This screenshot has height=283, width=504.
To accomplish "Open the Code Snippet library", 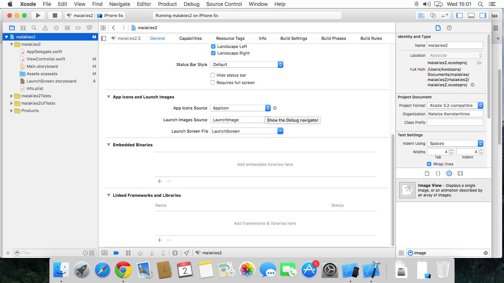I will (x=438, y=173).
